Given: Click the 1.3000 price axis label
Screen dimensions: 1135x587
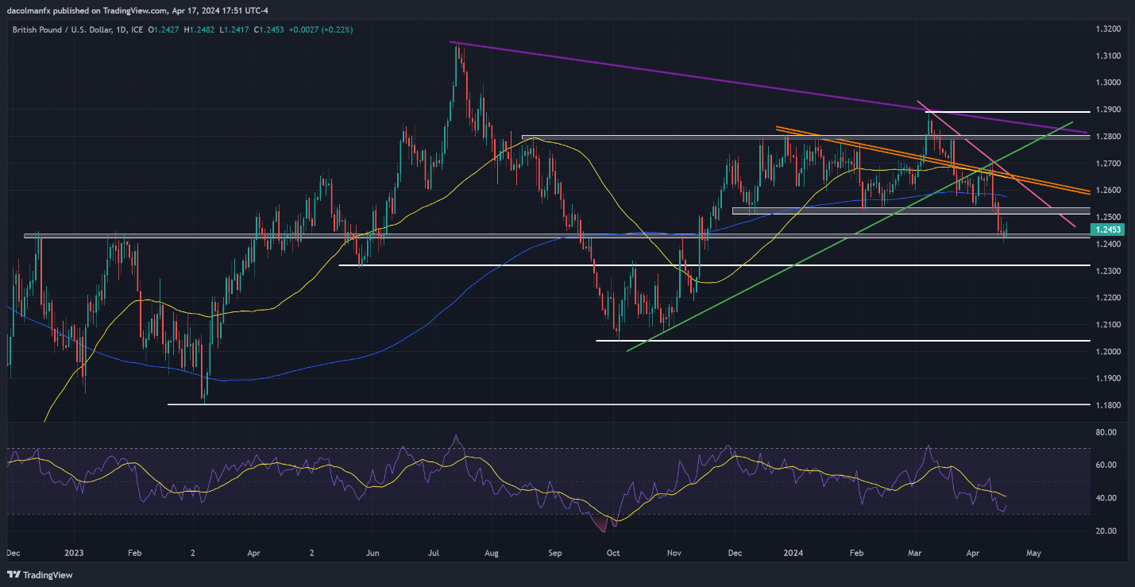Looking at the screenshot, I should coord(1108,83).
